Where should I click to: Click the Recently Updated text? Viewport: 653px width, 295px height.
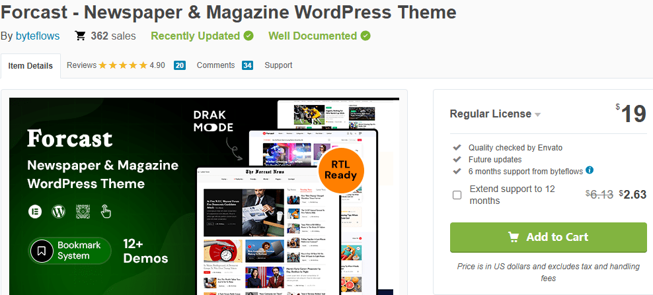pos(196,36)
